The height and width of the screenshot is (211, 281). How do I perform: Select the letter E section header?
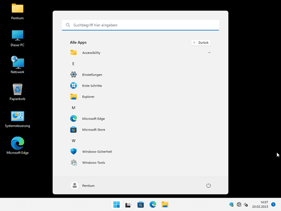coord(73,64)
